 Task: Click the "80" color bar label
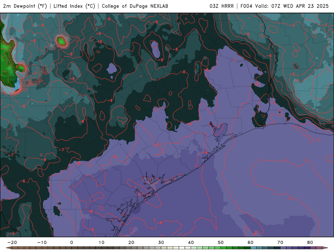coord(310,242)
